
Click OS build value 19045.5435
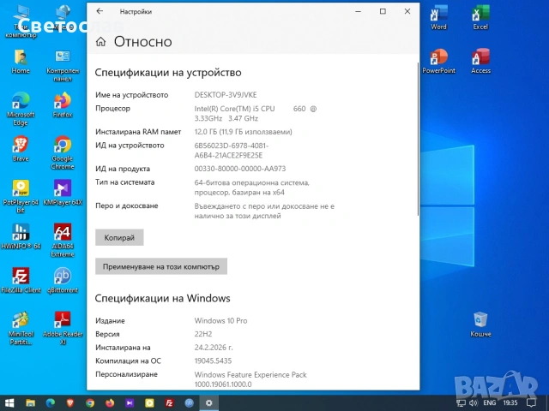pyautogui.click(x=213, y=360)
